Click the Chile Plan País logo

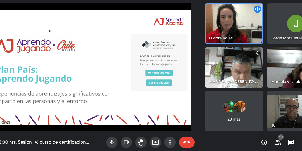(x=66, y=46)
